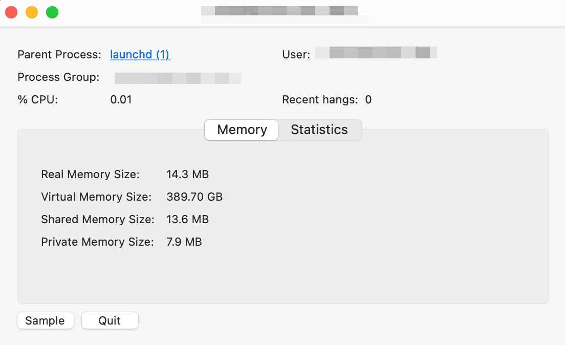Click the Real Memory Size label
The width and height of the screenshot is (565, 345).
coord(90,175)
